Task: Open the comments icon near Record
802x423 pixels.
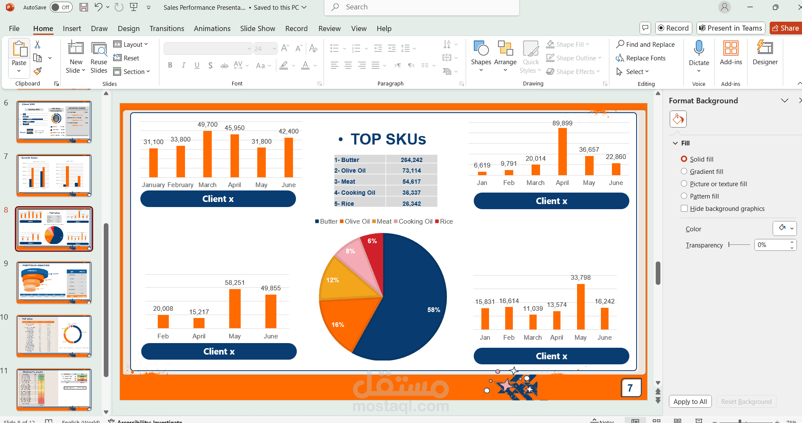Action: click(646, 28)
